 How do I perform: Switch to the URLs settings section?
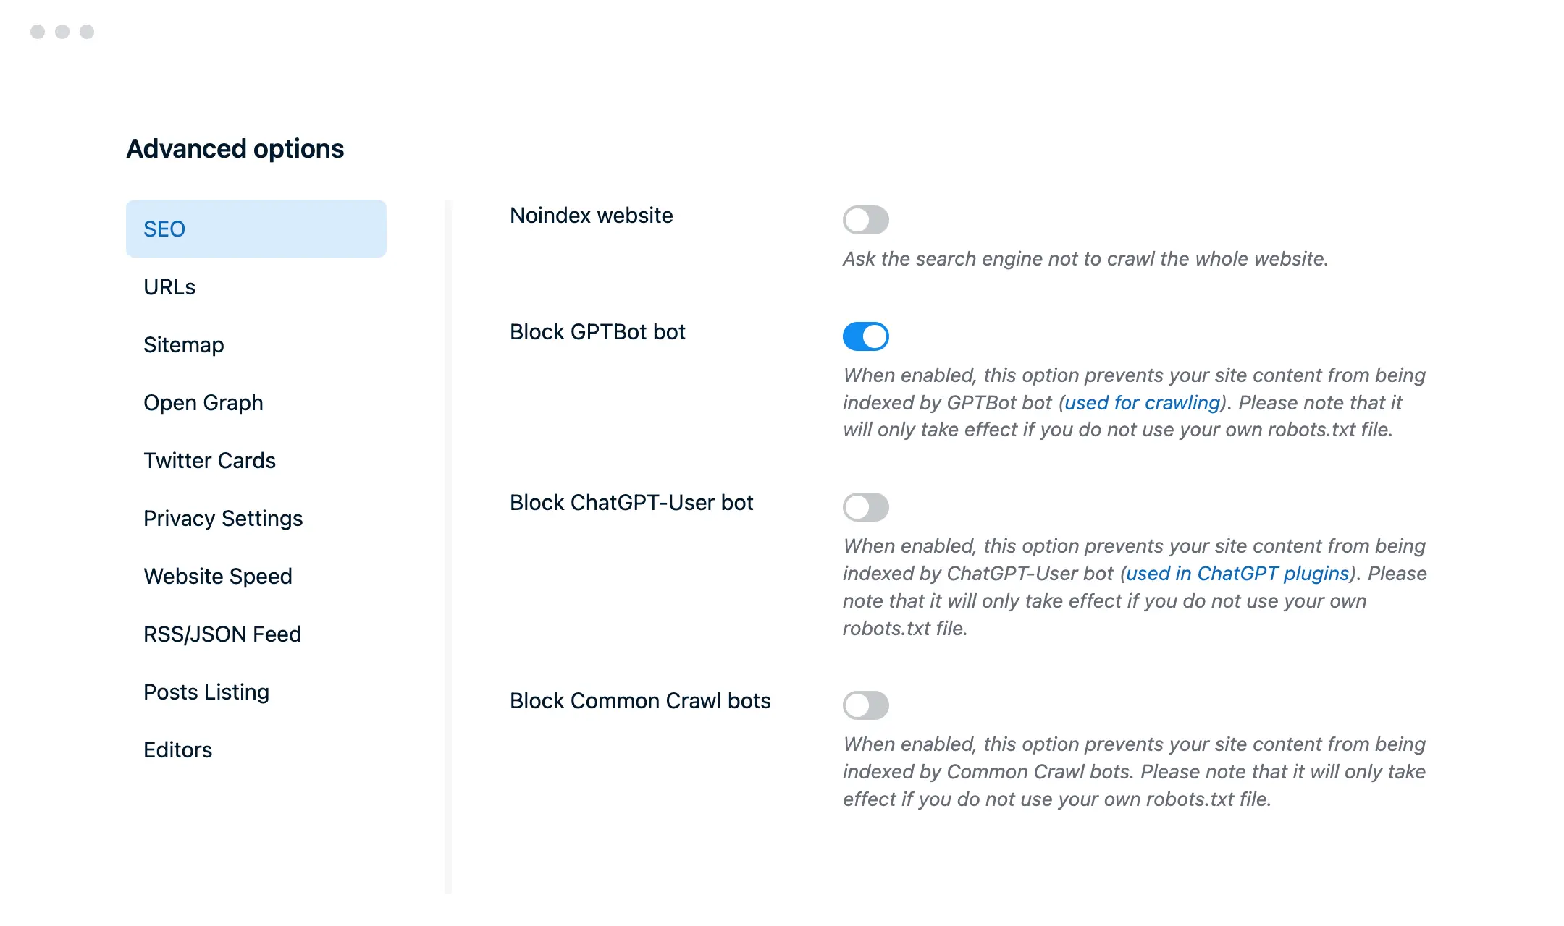tap(169, 286)
